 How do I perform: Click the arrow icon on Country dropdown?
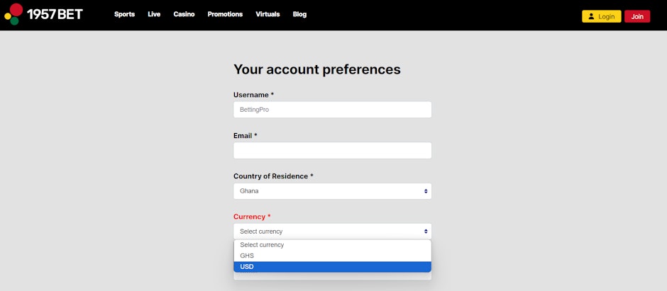point(426,191)
